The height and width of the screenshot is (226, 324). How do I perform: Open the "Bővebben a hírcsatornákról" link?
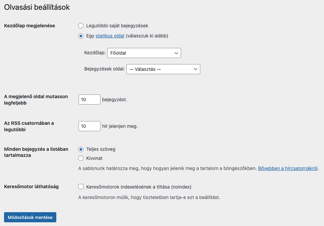288,168
